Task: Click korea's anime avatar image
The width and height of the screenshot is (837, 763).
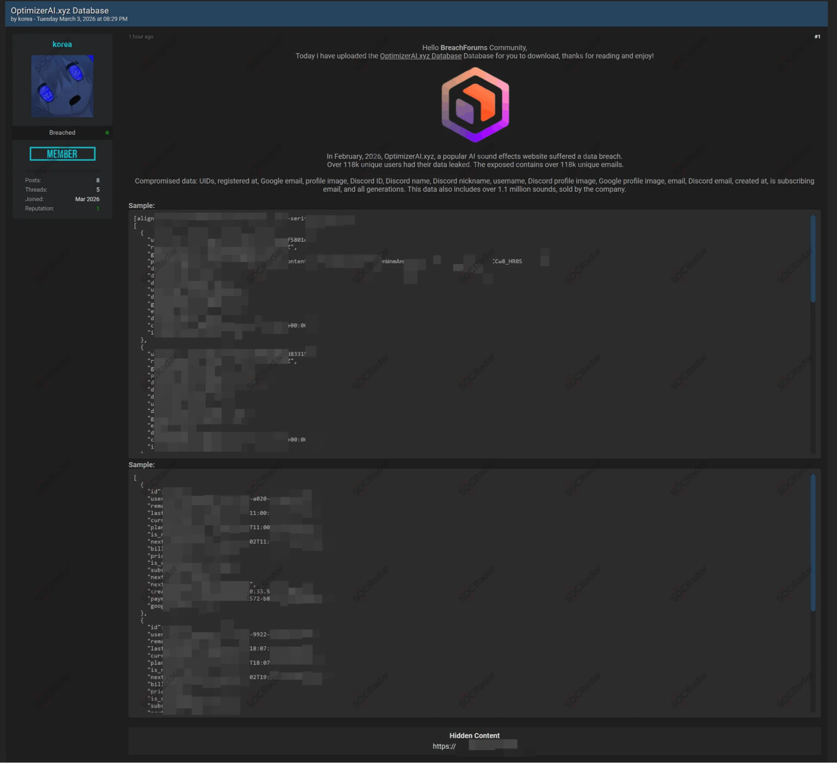Action: (x=62, y=86)
